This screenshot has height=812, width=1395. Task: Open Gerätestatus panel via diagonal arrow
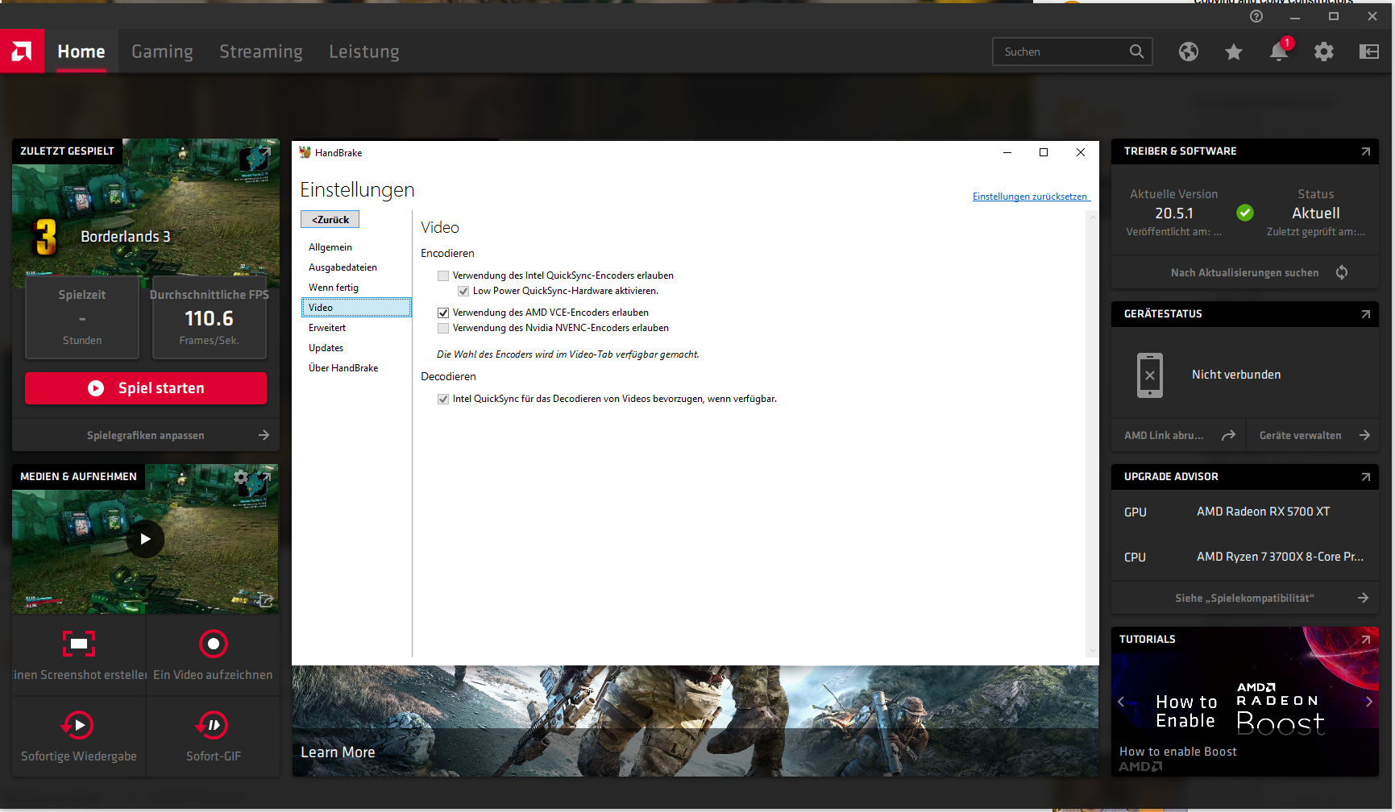[1366, 314]
